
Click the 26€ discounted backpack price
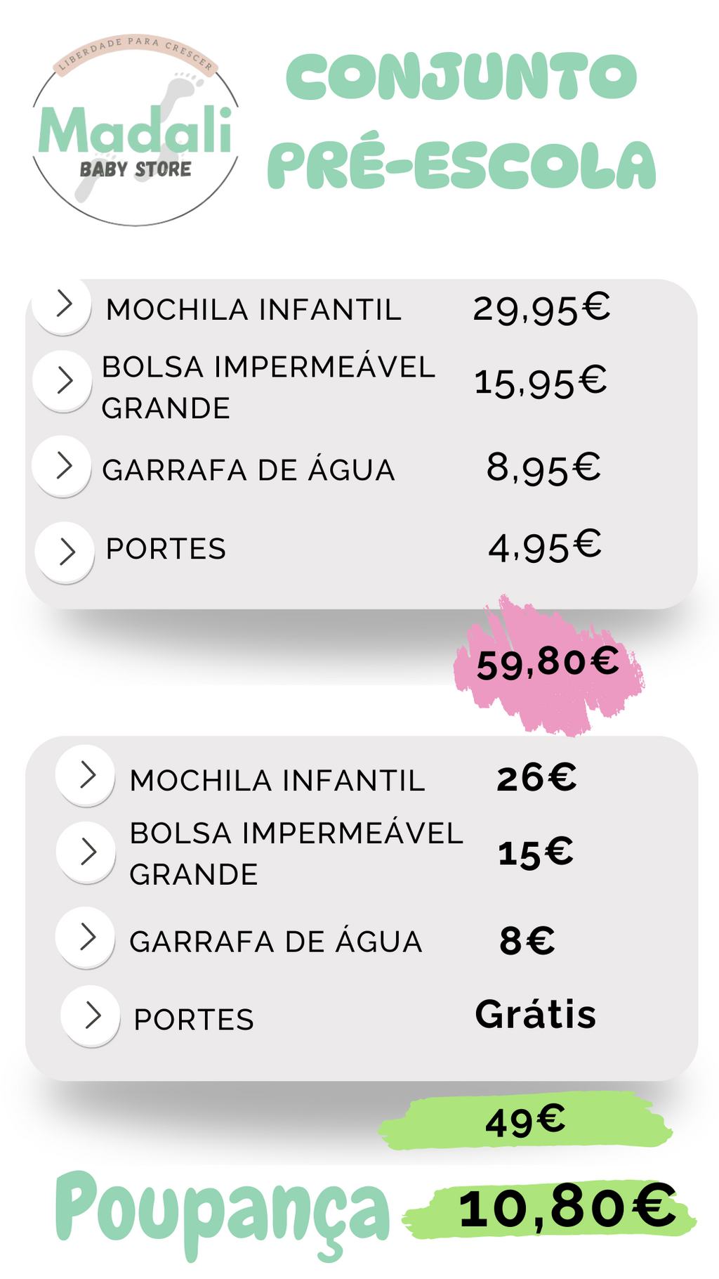536,778
